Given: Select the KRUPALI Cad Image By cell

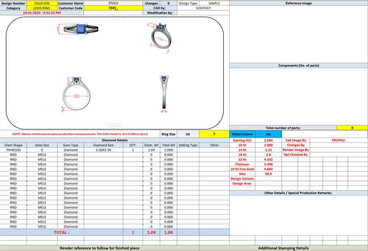Looking at the screenshot, I should tap(338, 140).
